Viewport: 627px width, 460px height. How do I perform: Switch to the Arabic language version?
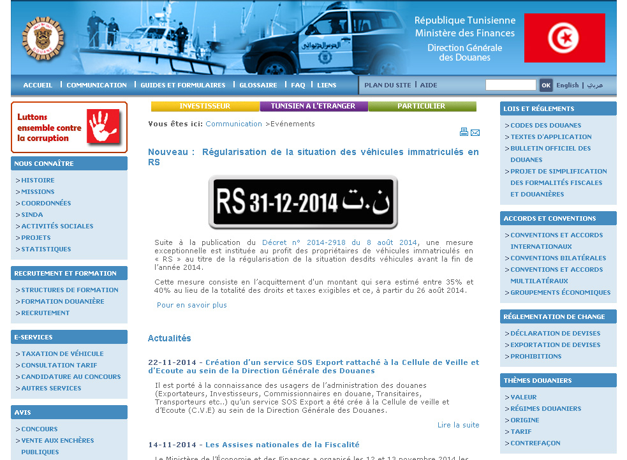click(x=594, y=85)
